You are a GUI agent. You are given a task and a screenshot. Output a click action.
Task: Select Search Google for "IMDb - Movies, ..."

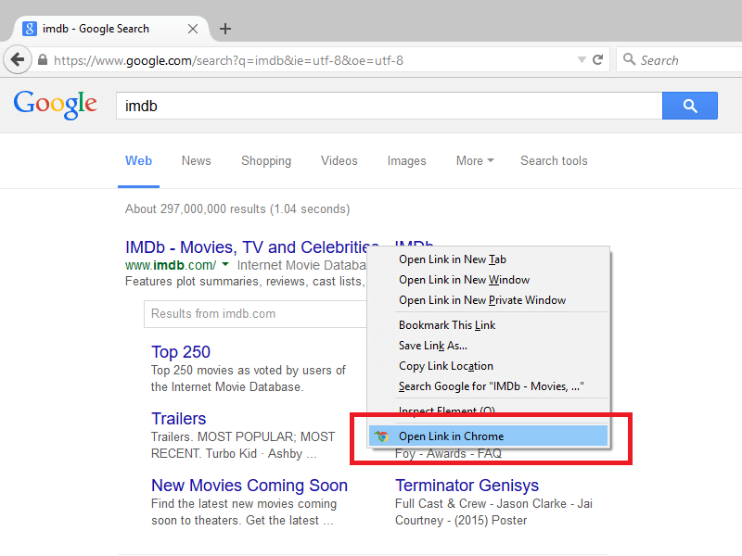(489, 386)
